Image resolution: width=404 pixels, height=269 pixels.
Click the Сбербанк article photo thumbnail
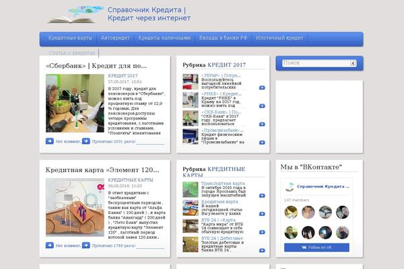click(75, 103)
